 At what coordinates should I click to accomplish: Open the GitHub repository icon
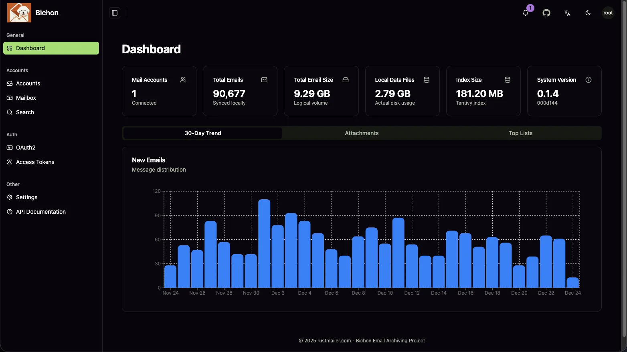(x=546, y=13)
